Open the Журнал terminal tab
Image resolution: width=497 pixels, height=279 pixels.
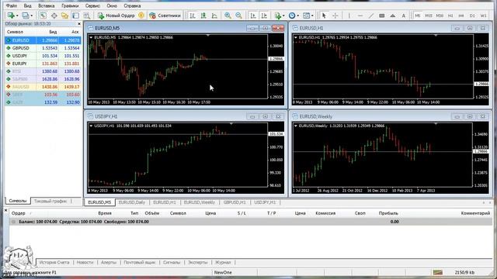(x=223, y=262)
